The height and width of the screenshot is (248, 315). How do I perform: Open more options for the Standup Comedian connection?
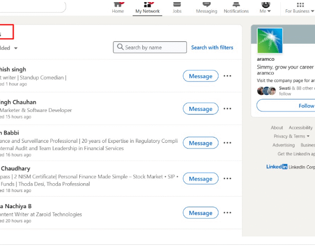pyautogui.click(x=227, y=76)
